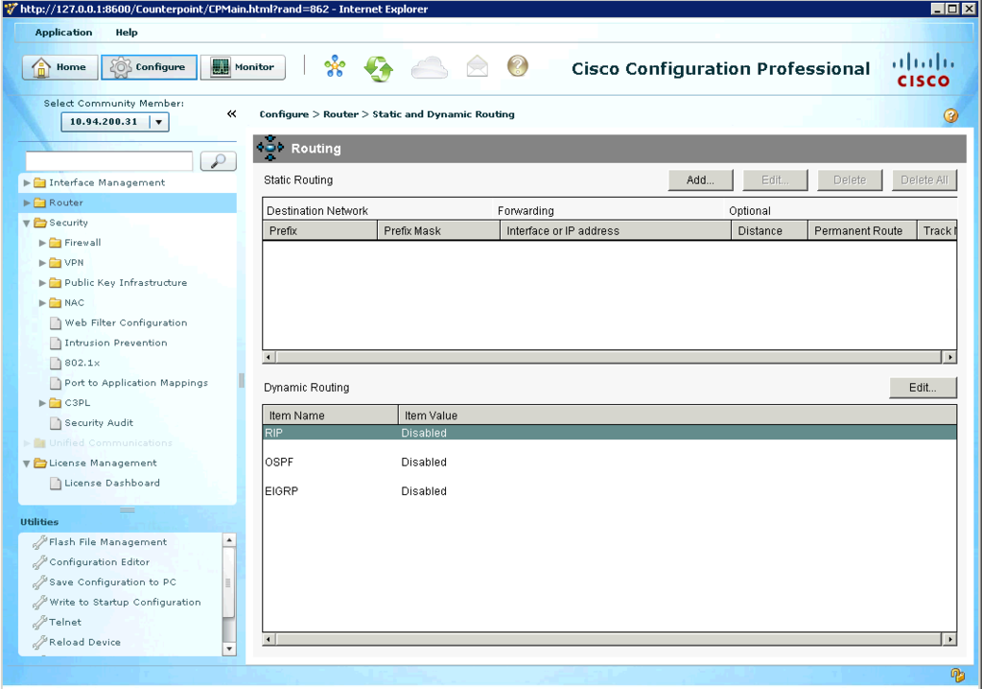
Task: Select Web Filter Configuration page
Action: (126, 322)
